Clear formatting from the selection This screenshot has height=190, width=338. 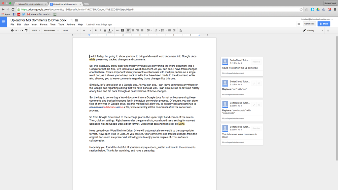tap(181, 30)
